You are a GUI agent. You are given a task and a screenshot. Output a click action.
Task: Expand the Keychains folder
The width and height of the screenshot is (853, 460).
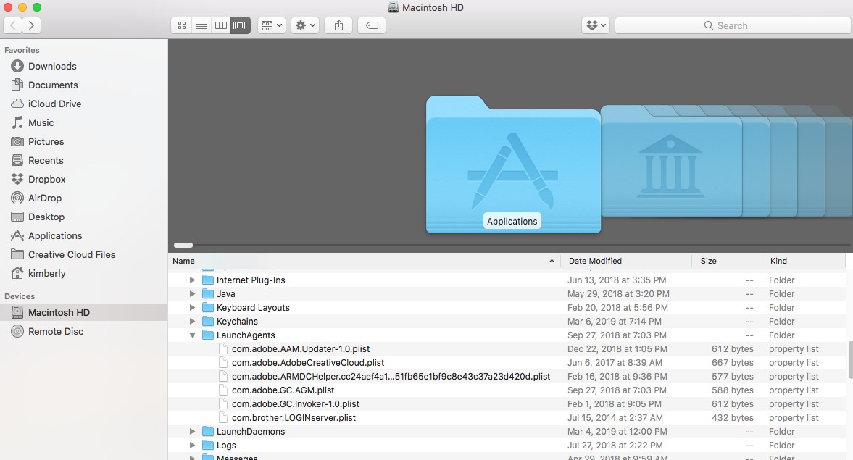point(192,322)
